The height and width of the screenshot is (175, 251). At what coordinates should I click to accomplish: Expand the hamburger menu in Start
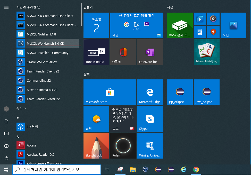pos(6,7)
